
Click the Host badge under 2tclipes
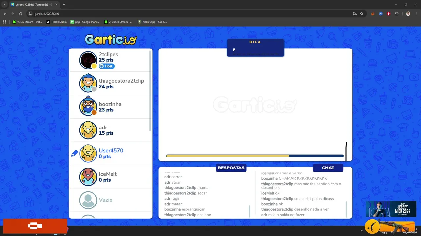(107, 66)
